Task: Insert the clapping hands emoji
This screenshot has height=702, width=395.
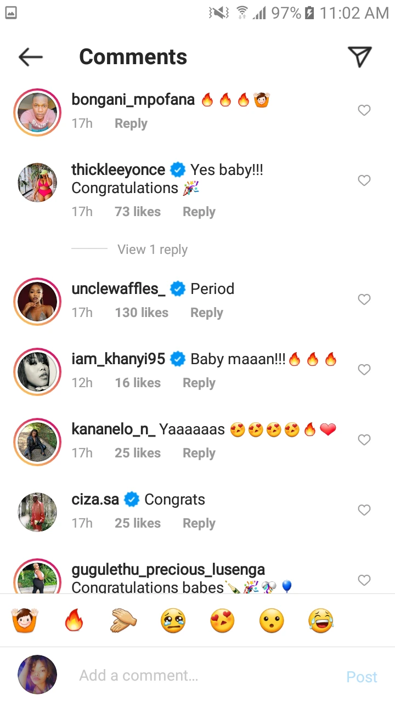Action: click(123, 621)
